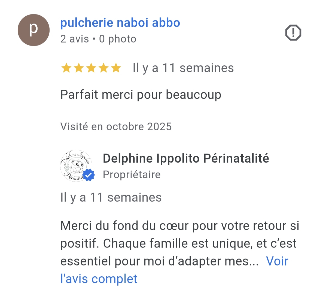
Task: Open the Delphine Ippolito Périnatalité logo thumbnail
Action: [75, 165]
